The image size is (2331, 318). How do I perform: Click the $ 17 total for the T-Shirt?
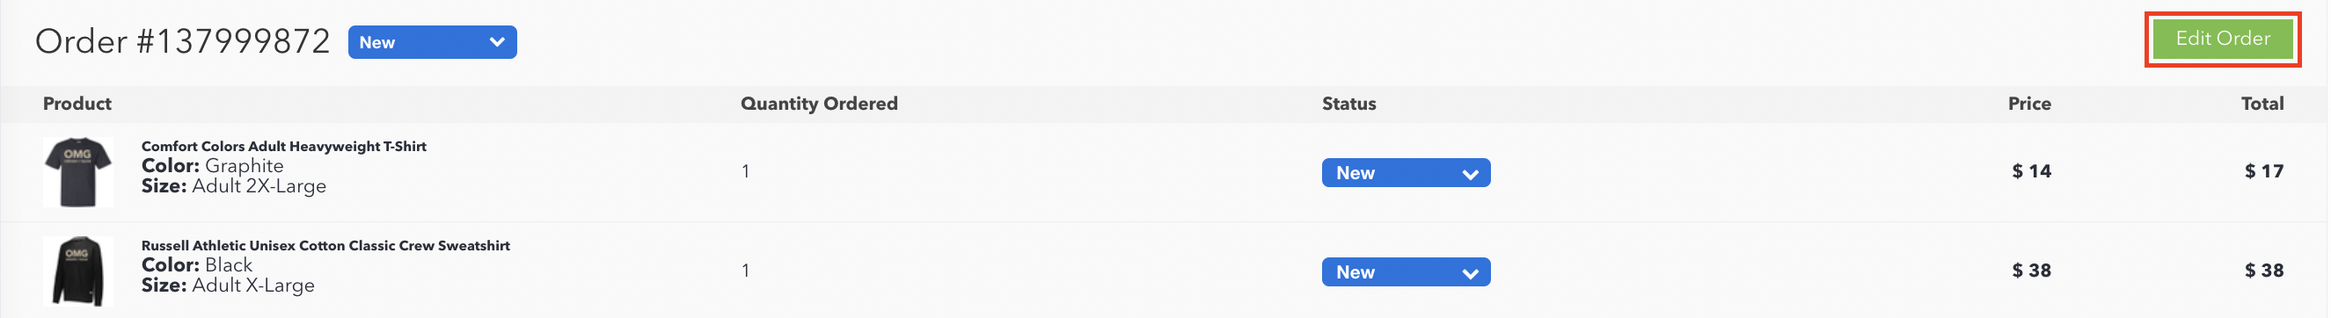click(2266, 171)
